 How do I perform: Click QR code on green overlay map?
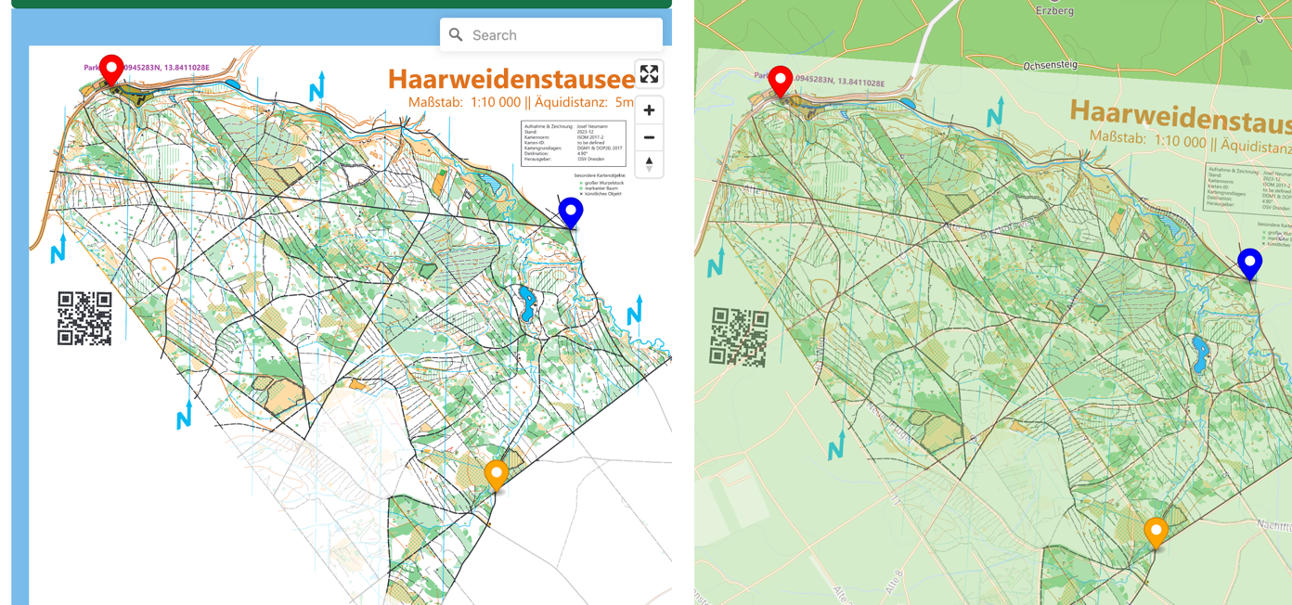[740, 336]
